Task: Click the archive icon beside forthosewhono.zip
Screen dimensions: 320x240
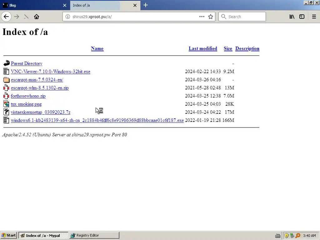Action: tap(6, 96)
